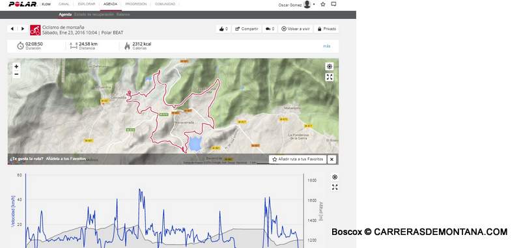Open the favorites star in header

click(323, 5)
